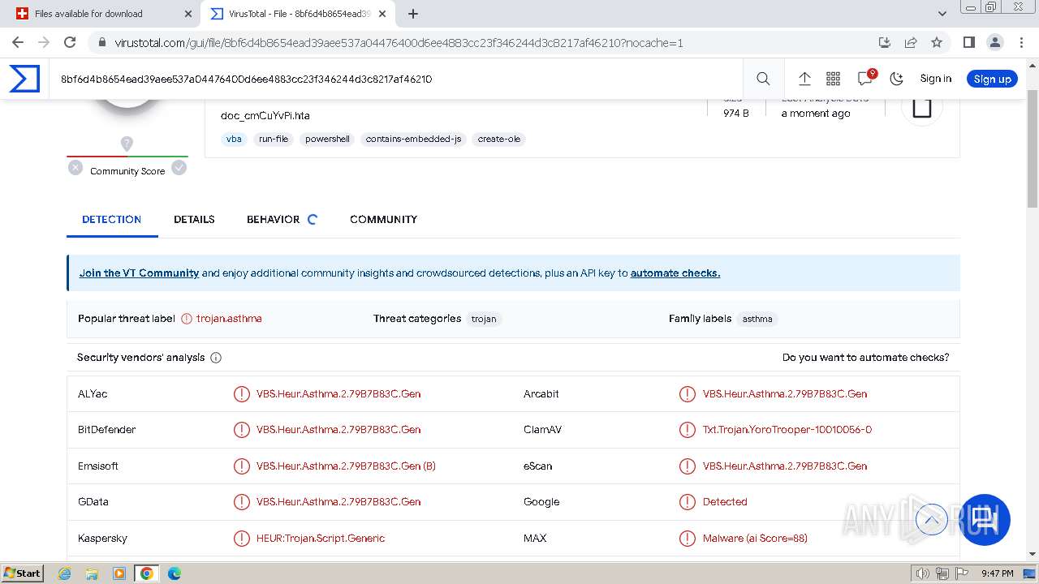Image resolution: width=1039 pixels, height=584 pixels.
Task: Click the powershell tag
Action: click(x=327, y=139)
